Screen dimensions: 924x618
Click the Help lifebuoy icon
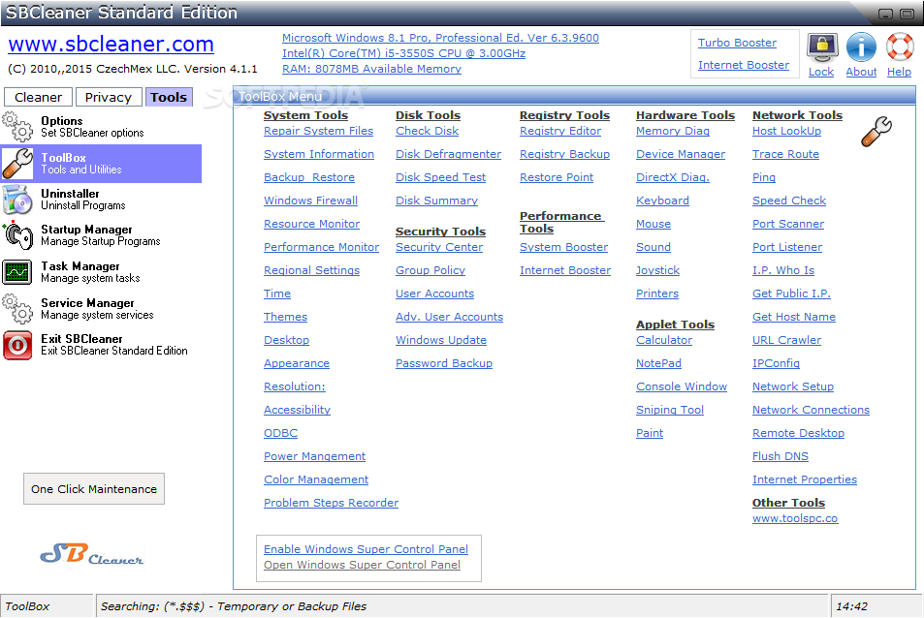tap(900, 47)
